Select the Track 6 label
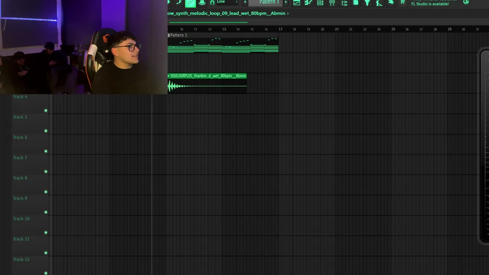 coord(20,137)
